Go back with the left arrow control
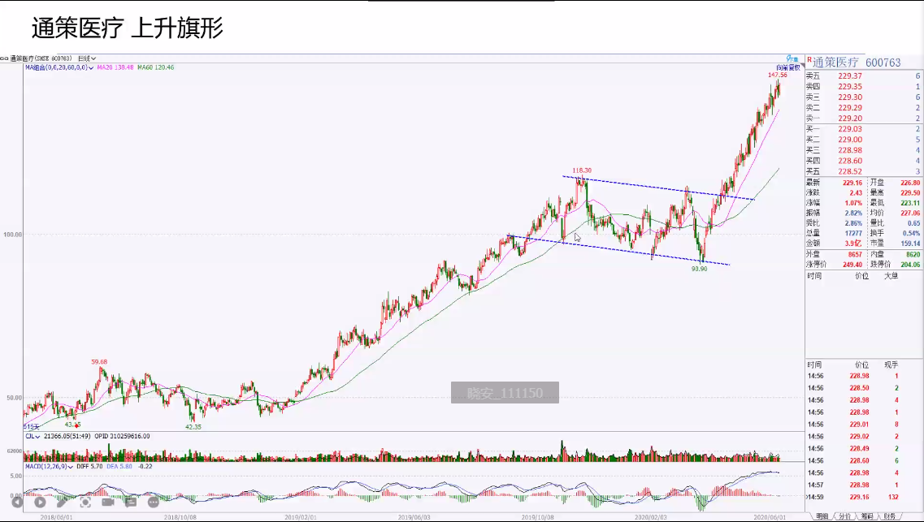 click(17, 502)
